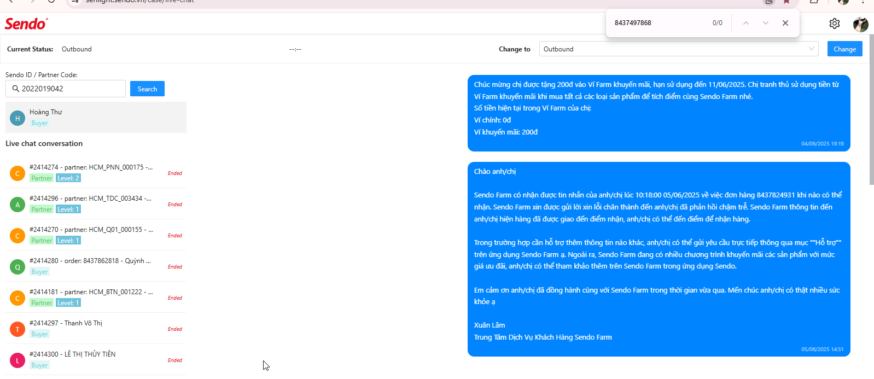Click the Current Status Outbound text
Viewport: 874px width, 379px height.
point(77,49)
